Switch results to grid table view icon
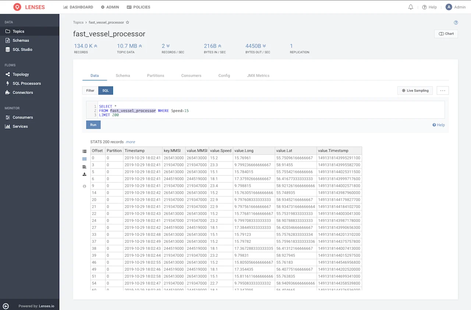This screenshot has height=310, width=471. tap(84, 159)
